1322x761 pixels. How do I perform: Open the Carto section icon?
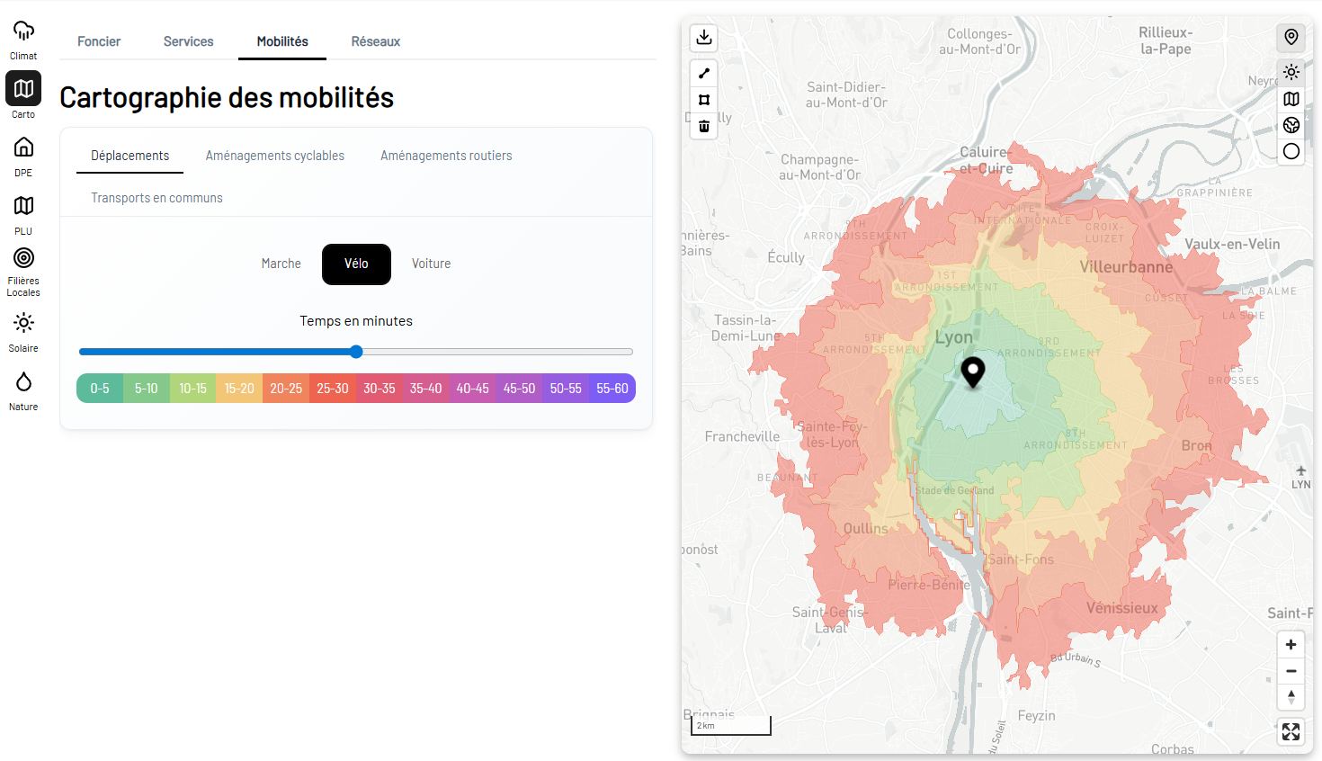point(23,88)
